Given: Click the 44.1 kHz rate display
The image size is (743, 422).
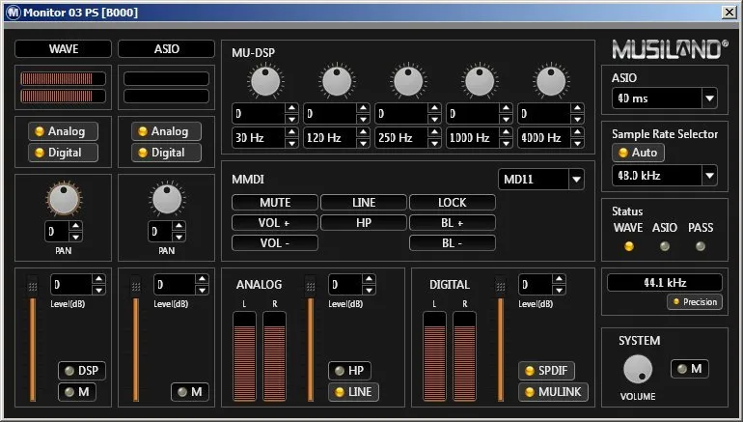Looking at the screenshot, I should 665,283.
